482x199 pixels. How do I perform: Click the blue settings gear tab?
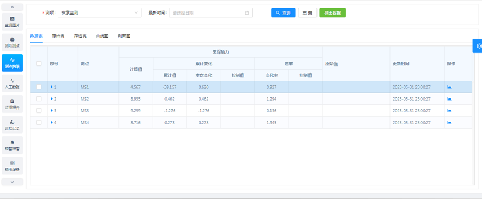(x=478, y=46)
